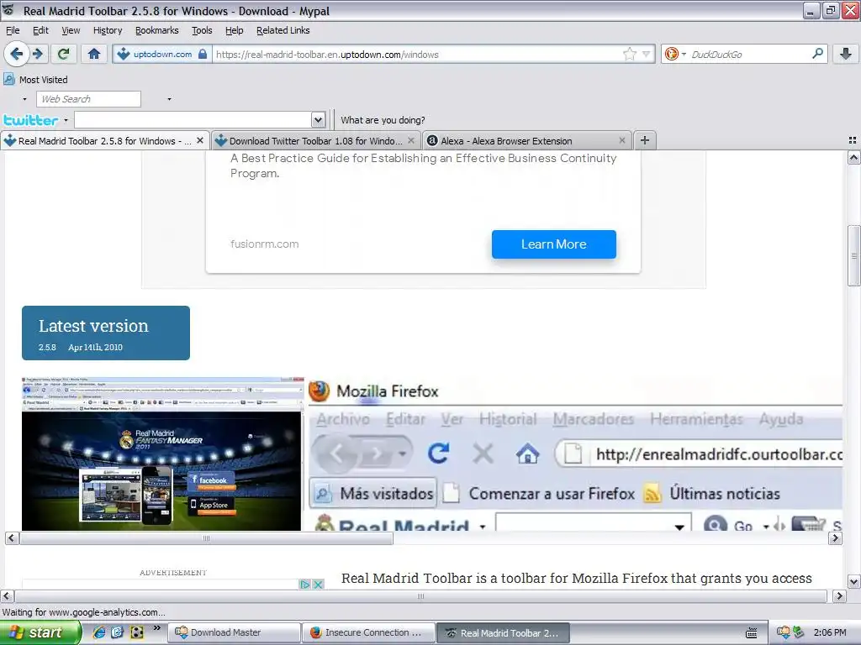Open the dropdown left of Web Search
This screenshot has height=645, width=861.
click(24, 99)
